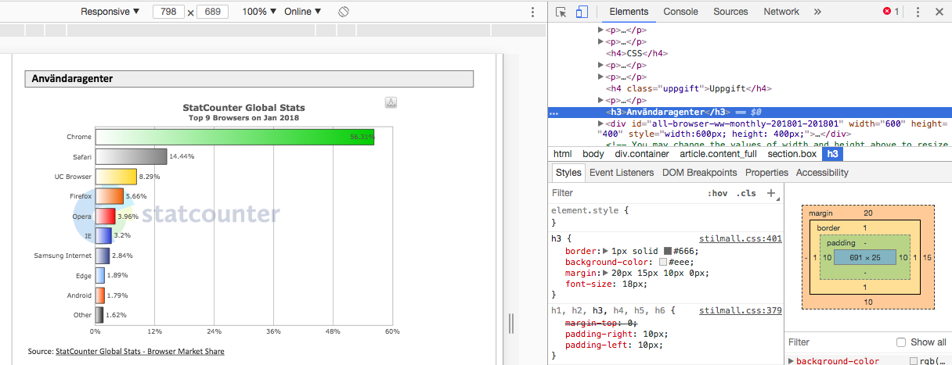
Task: Open the Responsive device dropdown
Action: tap(110, 12)
